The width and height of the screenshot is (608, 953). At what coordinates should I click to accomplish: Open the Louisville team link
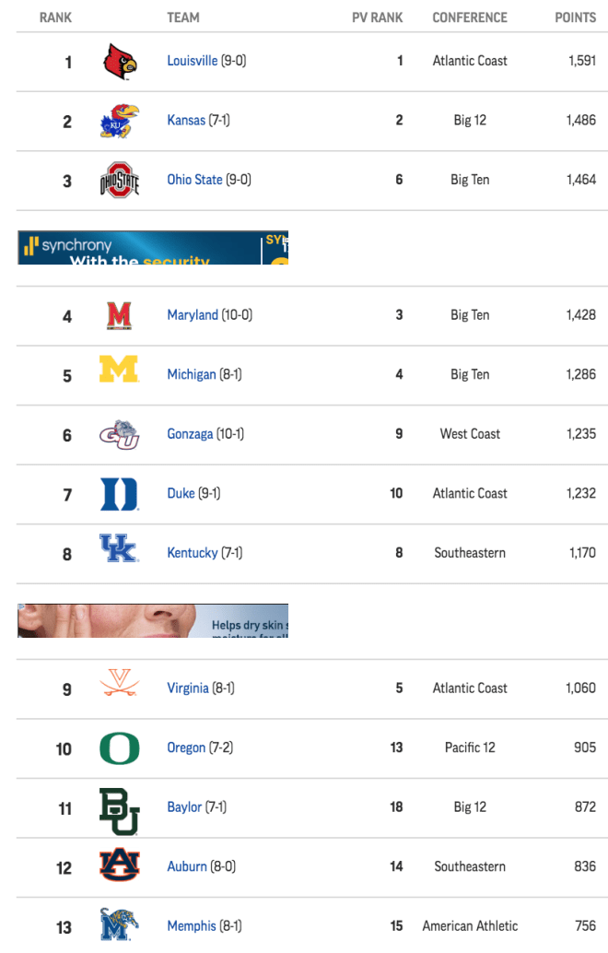(192, 61)
